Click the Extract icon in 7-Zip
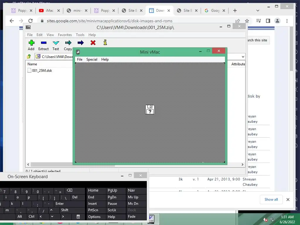The width and height of the screenshot is (300, 225). click(44, 43)
